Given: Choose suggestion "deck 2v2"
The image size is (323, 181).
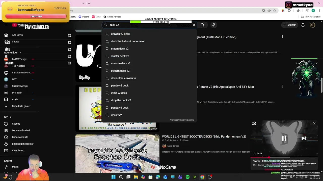Looking at the screenshot, I should click(149, 115).
